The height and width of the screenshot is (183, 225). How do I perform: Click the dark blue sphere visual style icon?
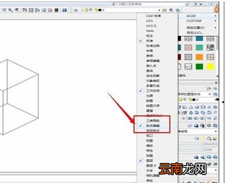point(196,126)
